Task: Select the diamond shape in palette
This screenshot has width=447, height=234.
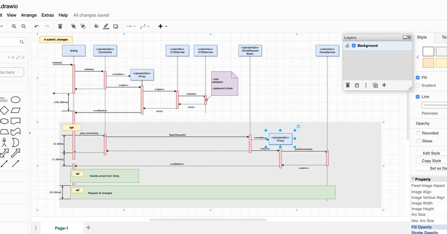Action: pyautogui.click(x=4, y=110)
